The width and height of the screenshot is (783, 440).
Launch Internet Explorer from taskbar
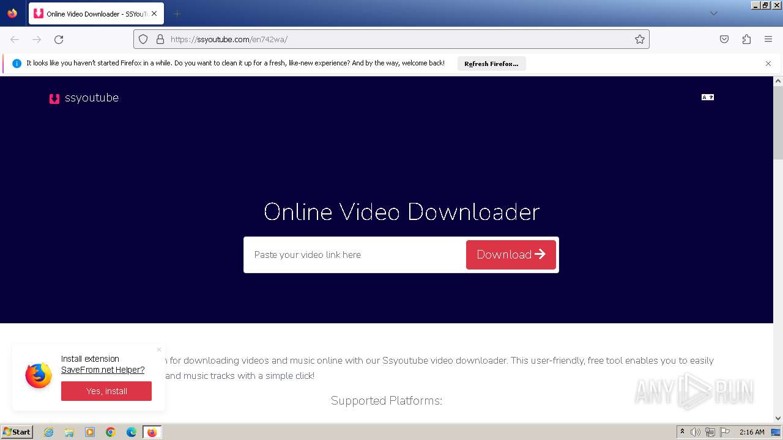coord(48,432)
